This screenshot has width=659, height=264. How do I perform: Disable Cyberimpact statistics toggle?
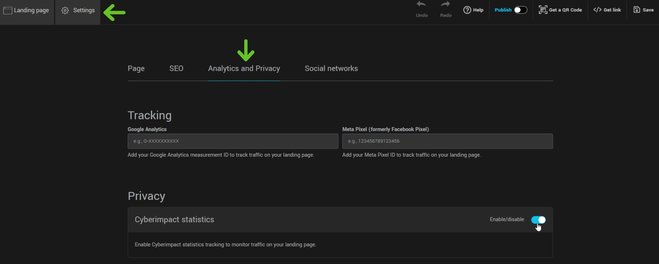(538, 220)
